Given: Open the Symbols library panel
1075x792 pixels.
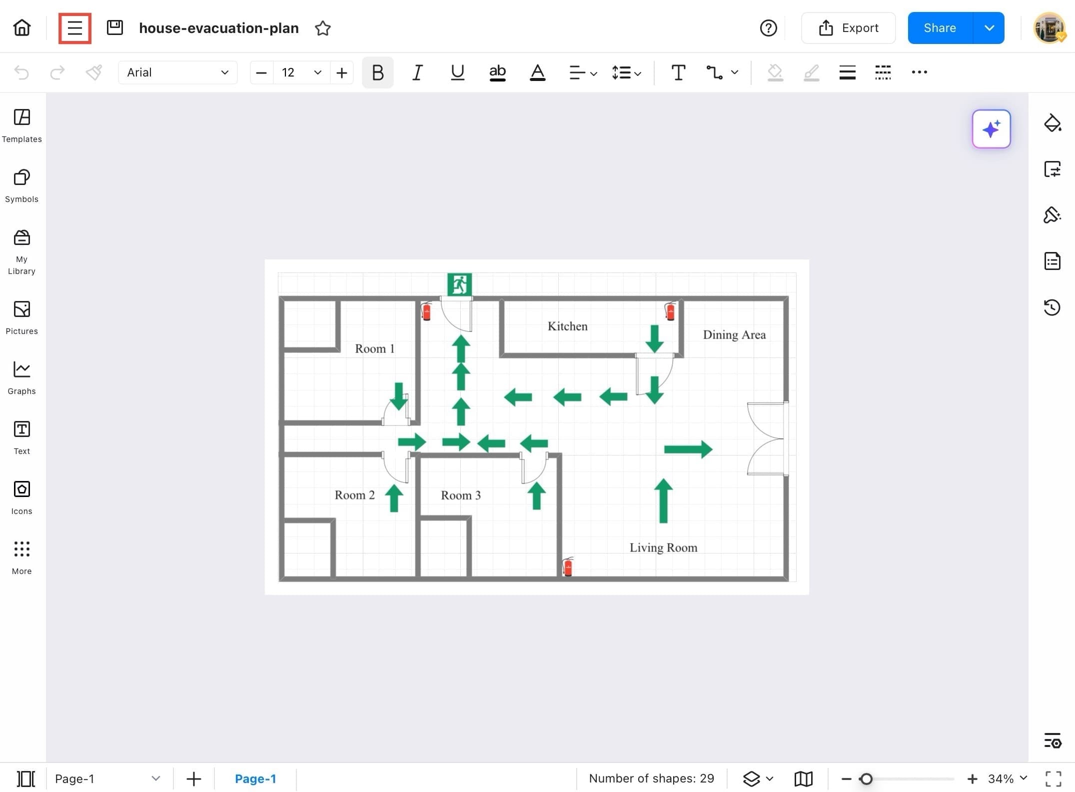Looking at the screenshot, I should pos(21,185).
